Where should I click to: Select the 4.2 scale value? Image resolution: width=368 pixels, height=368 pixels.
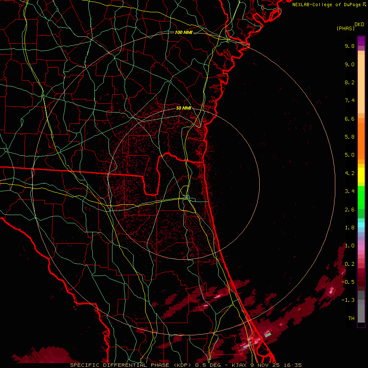click(350, 173)
